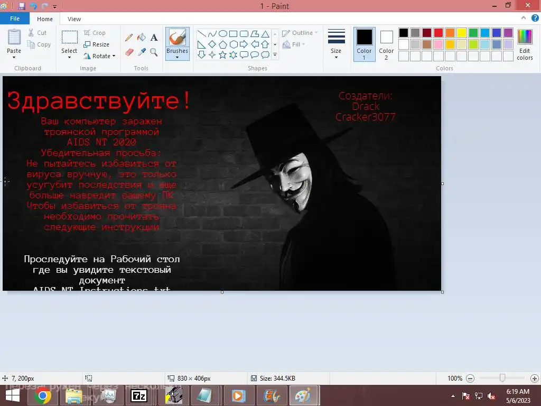The height and width of the screenshot is (406, 541).
Task: Select the Eraser tool
Action: (x=129, y=52)
